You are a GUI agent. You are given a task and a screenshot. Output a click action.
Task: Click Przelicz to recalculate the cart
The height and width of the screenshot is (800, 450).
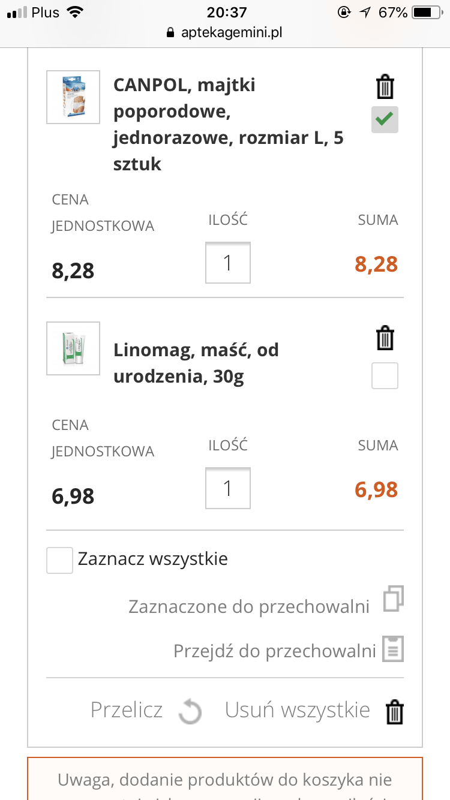click(x=127, y=710)
